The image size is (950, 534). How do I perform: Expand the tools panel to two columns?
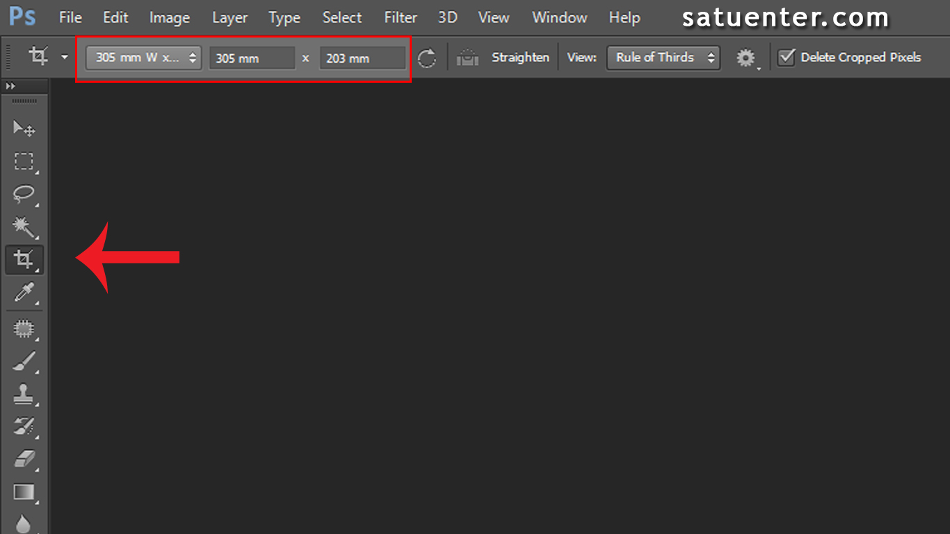10,86
